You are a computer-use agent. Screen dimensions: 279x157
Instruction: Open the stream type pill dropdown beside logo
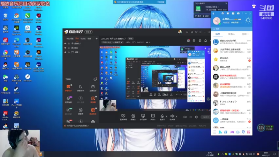[x=89, y=32]
